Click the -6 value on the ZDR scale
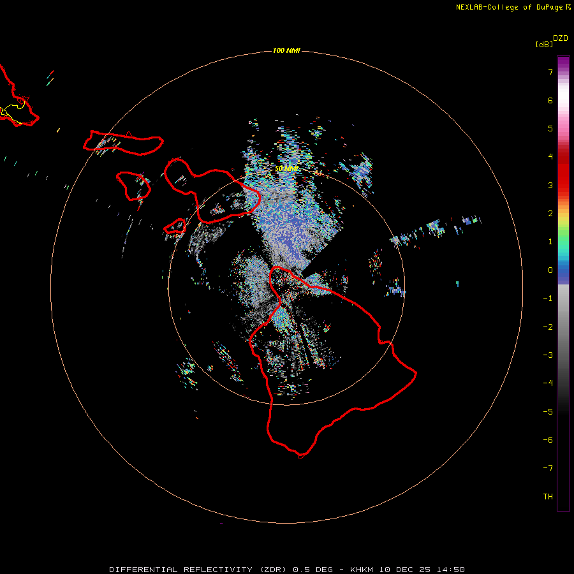574x574 pixels. [548, 440]
